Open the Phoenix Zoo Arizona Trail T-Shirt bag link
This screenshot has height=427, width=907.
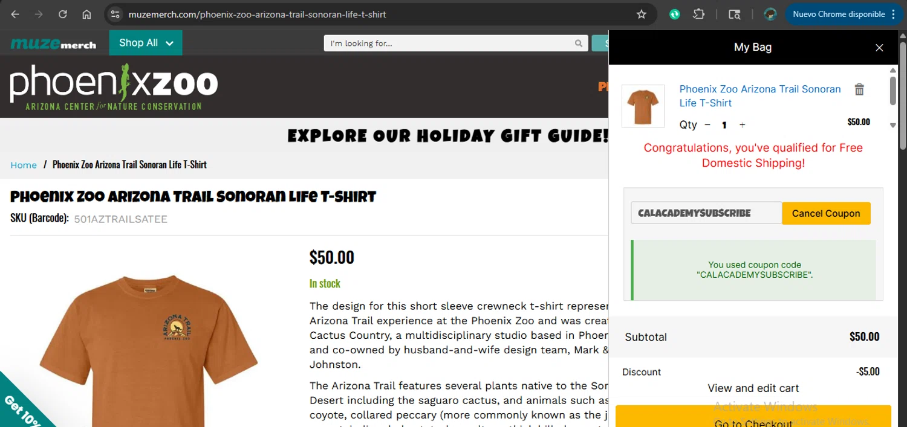click(x=760, y=96)
